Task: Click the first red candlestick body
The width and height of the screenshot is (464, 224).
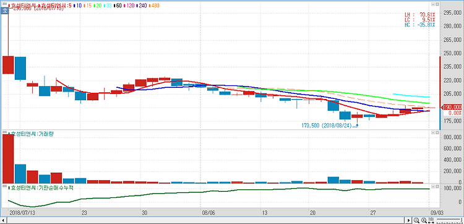Action: pyautogui.click(x=8, y=65)
